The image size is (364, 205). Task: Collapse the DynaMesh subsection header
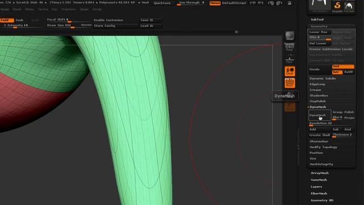[318, 107]
